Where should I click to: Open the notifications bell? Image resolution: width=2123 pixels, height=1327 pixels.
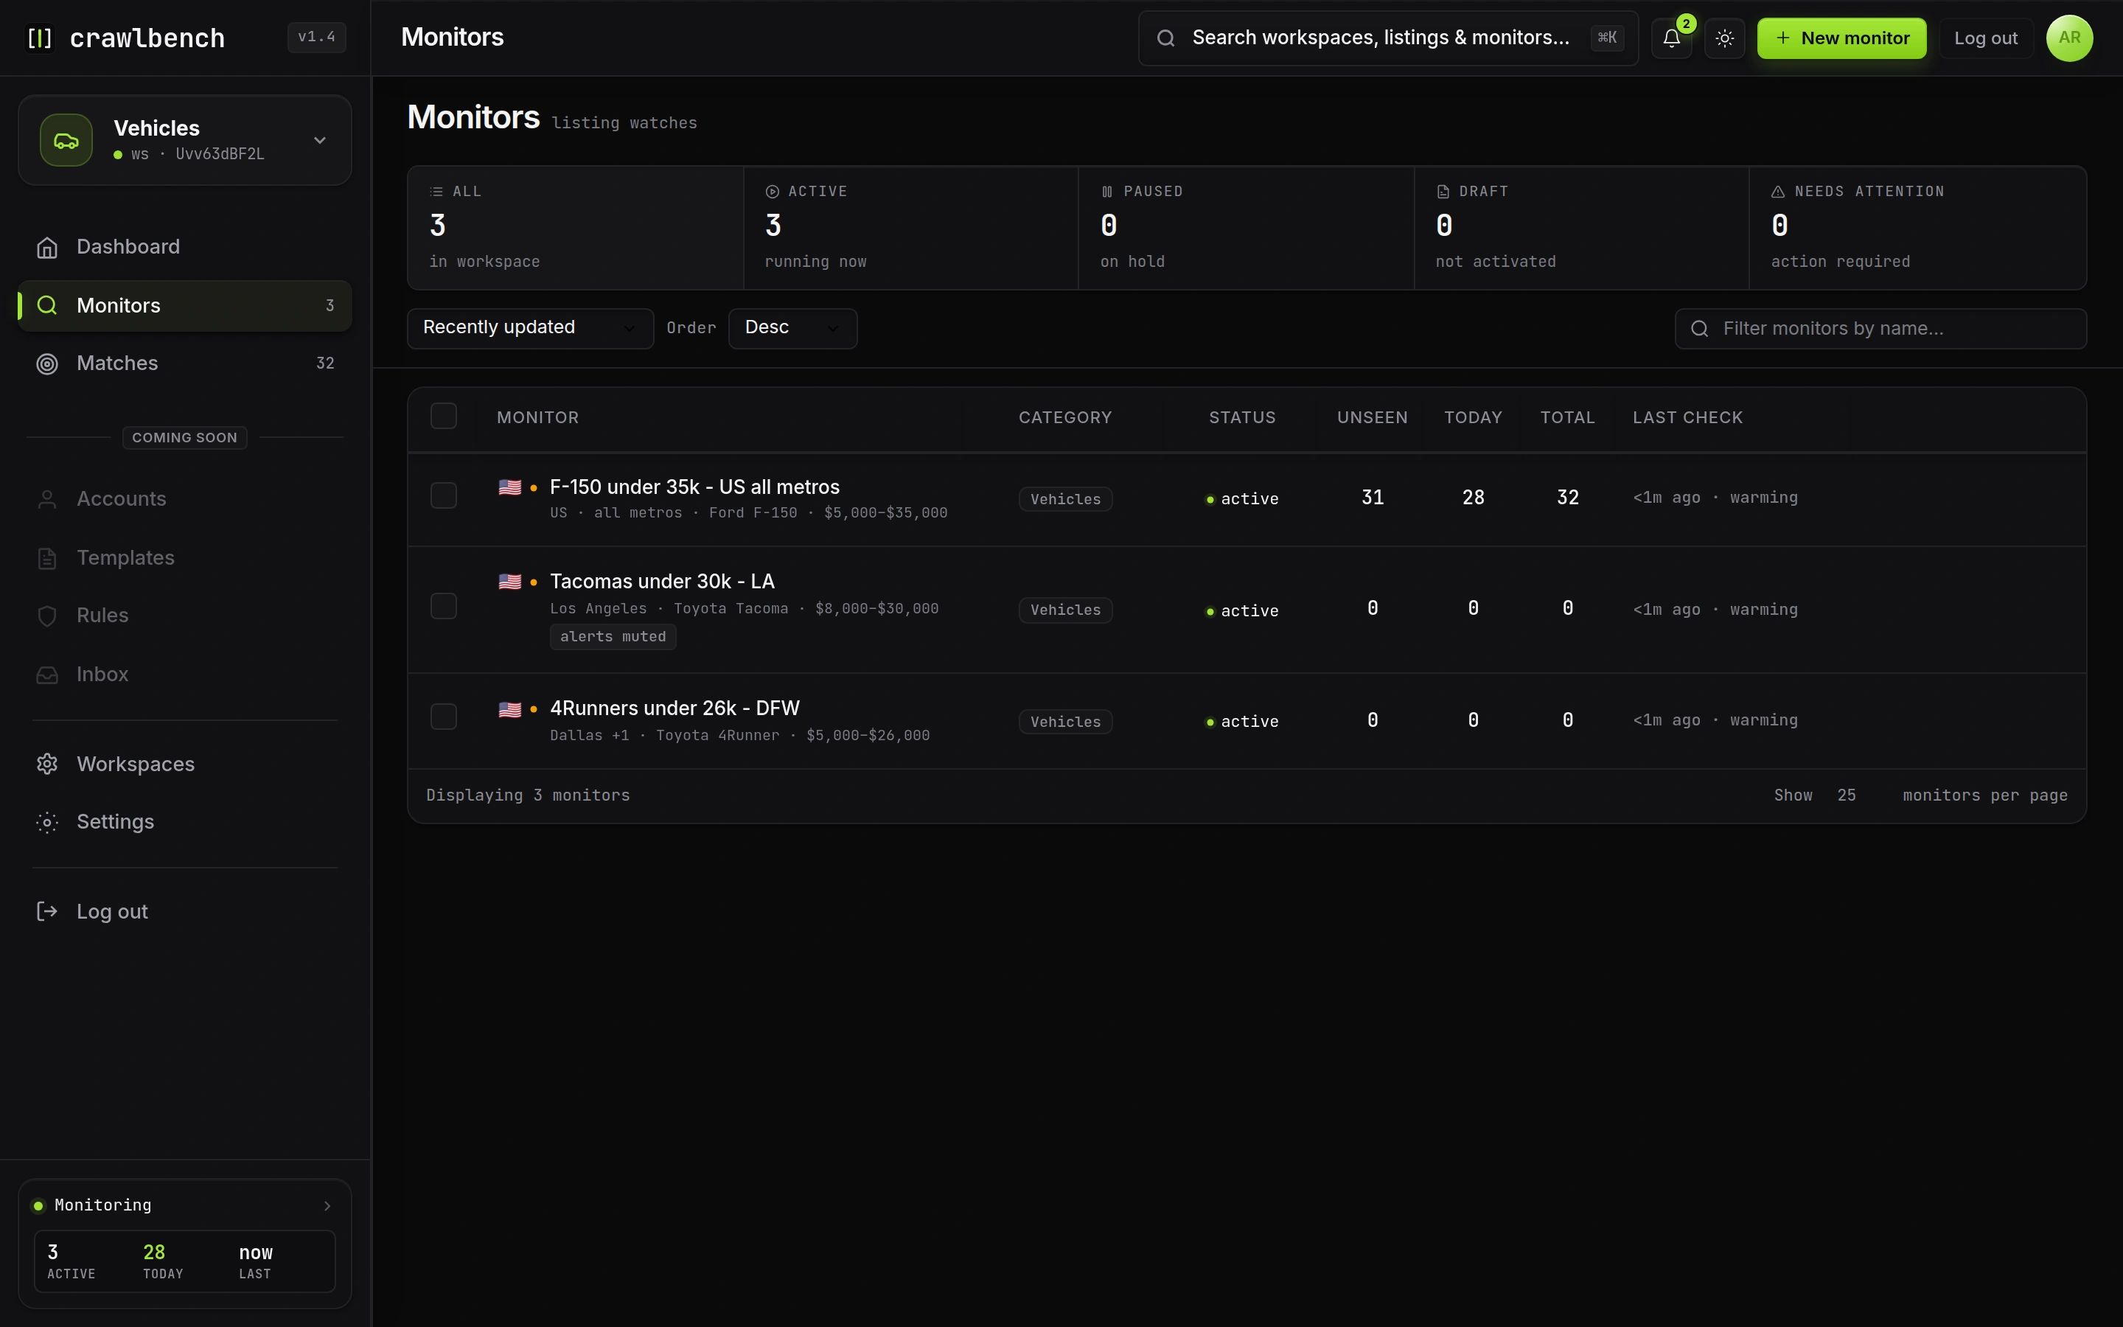click(x=1671, y=38)
